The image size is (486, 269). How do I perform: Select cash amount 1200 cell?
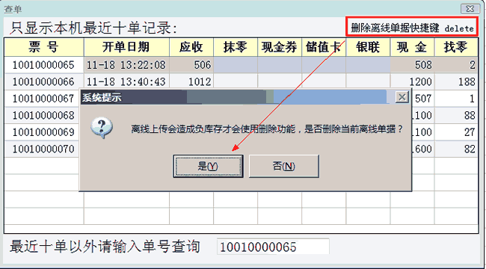412,81
